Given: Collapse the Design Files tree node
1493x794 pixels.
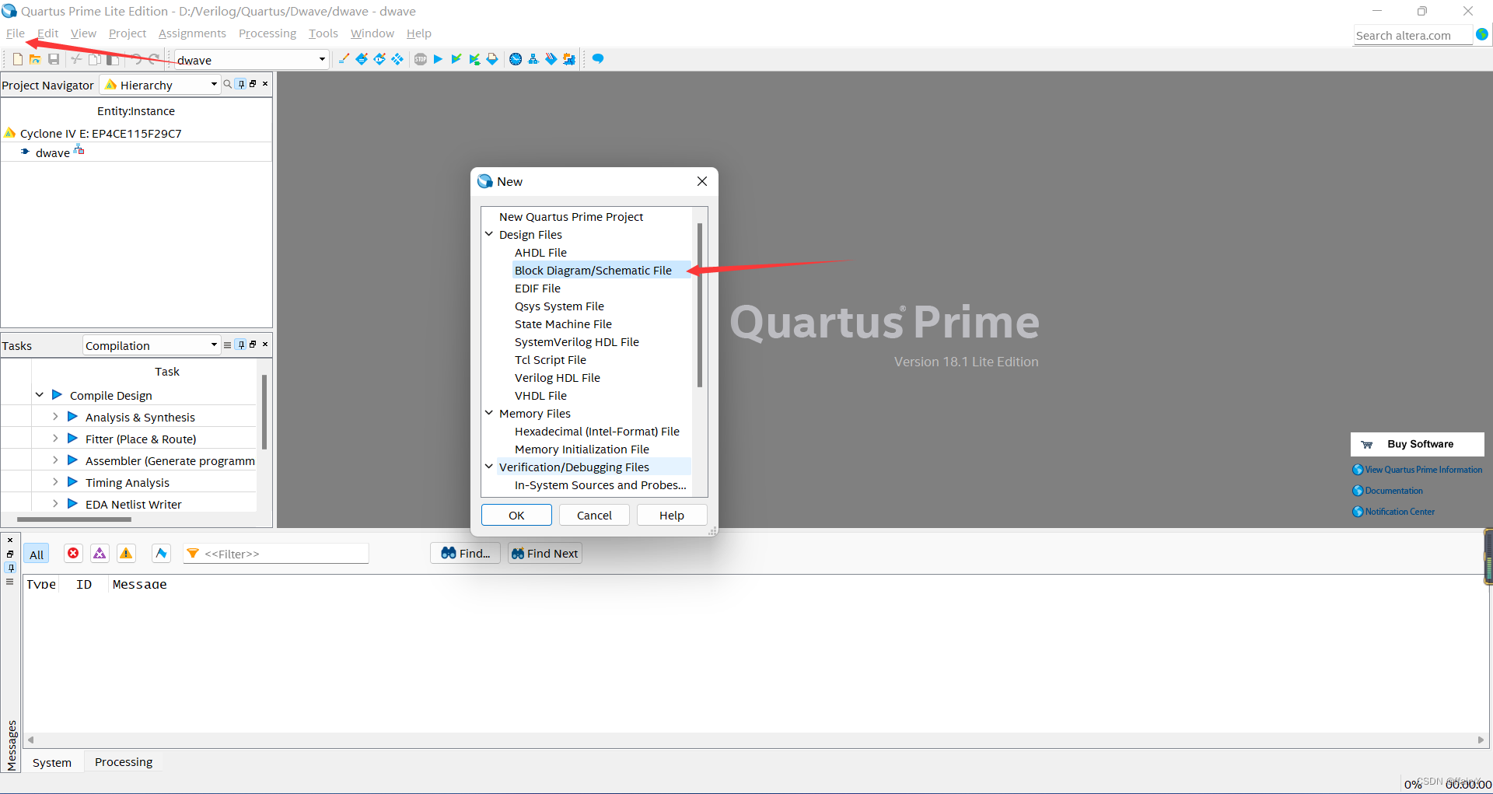Looking at the screenshot, I should [489, 234].
